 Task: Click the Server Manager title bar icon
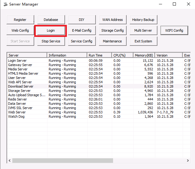pos(6,4)
